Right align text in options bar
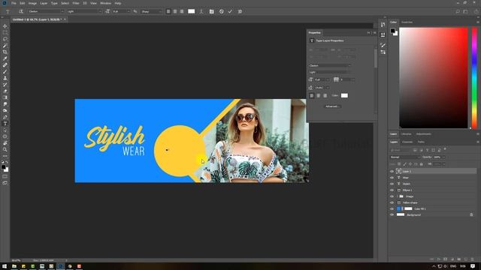 [182, 11]
